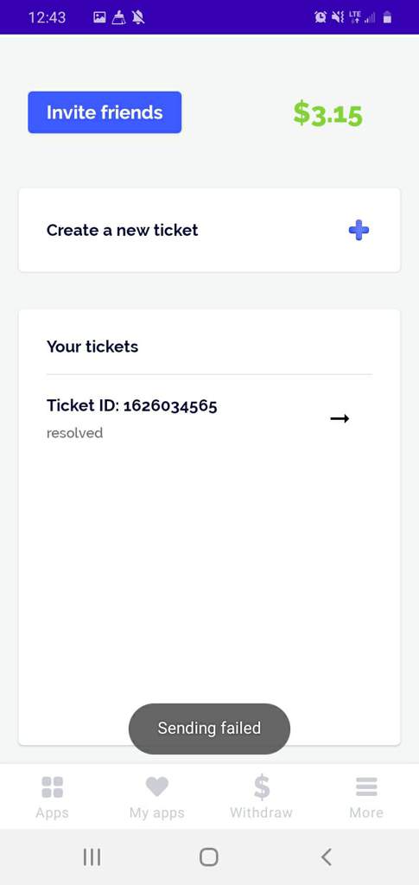Switch to the Apps tab label
Screen dimensions: 419x885
tap(53, 812)
